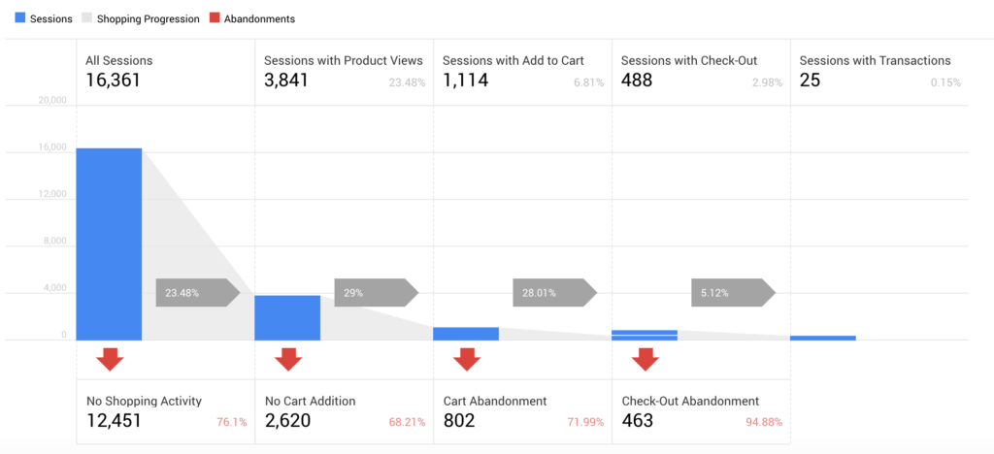994x454 pixels.
Task: Click the red arrow above Check-Out Abandonment
Action: click(x=646, y=360)
